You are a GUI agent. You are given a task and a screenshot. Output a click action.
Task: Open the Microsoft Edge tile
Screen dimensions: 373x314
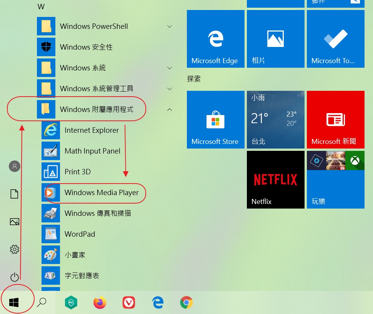pyautogui.click(x=215, y=39)
